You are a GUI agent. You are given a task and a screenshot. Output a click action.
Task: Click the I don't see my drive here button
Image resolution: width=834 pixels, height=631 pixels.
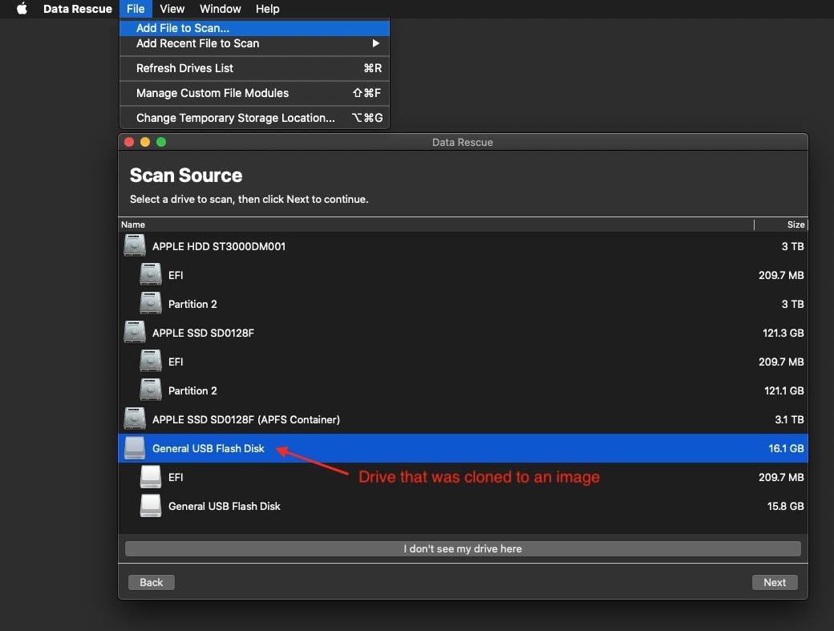463,548
